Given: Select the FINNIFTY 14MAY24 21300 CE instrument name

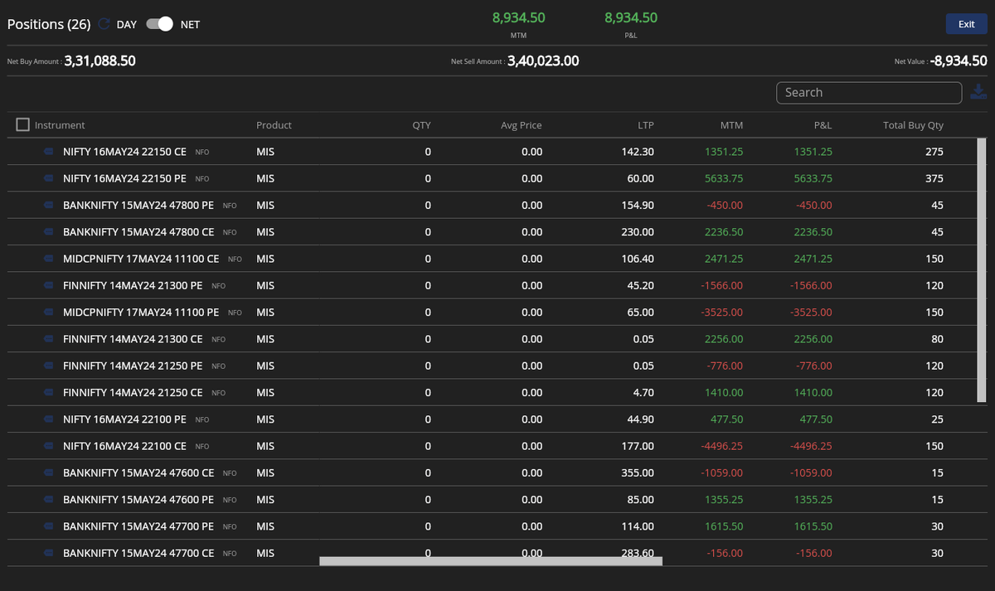Looking at the screenshot, I should tap(133, 339).
